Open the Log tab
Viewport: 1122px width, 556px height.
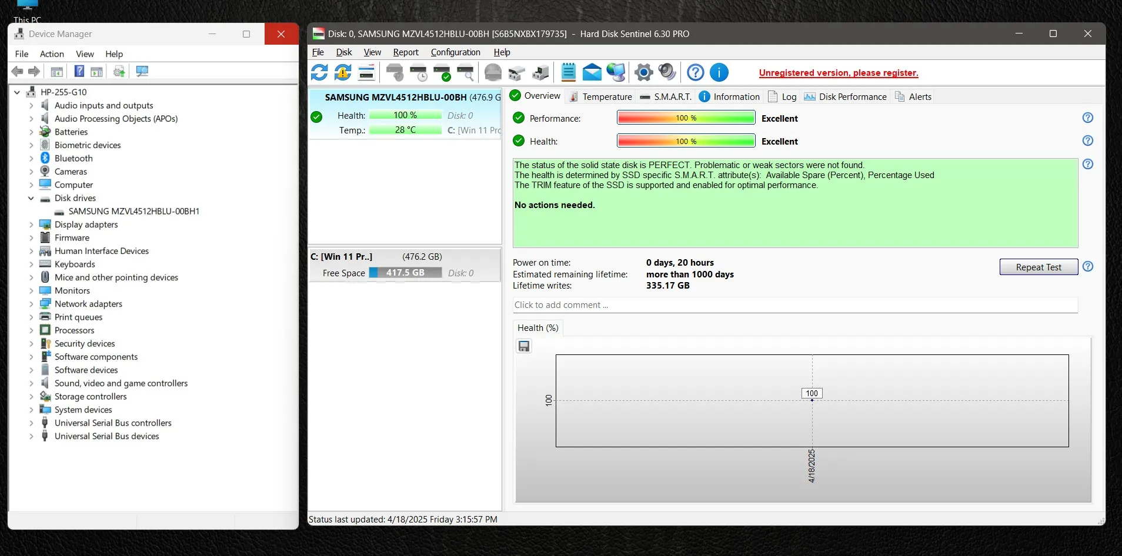[783, 97]
